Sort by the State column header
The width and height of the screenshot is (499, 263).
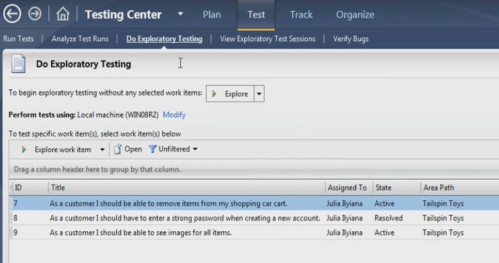tap(396, 188)
